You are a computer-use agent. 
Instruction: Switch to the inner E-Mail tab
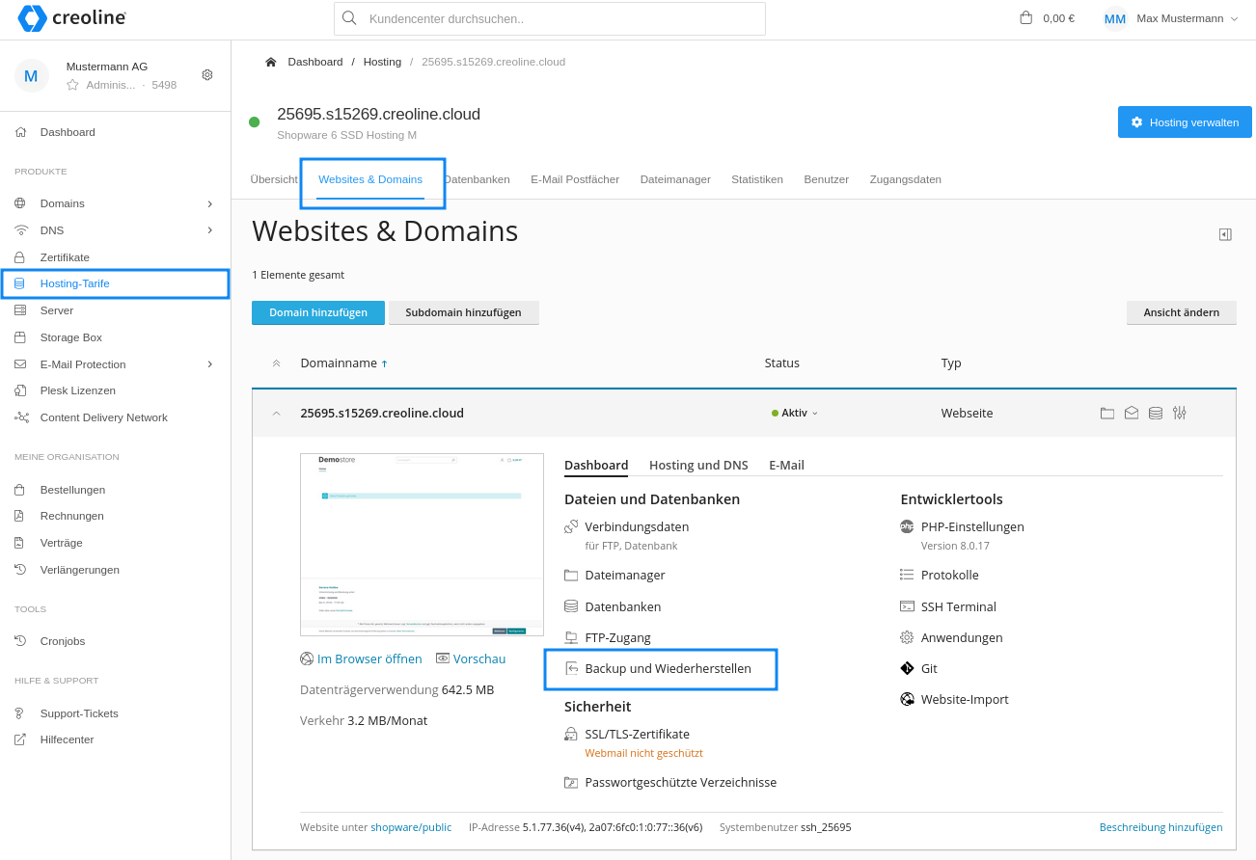(786, 465)
